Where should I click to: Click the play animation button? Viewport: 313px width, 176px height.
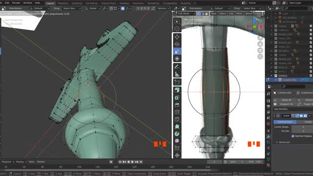pos(133,162)
